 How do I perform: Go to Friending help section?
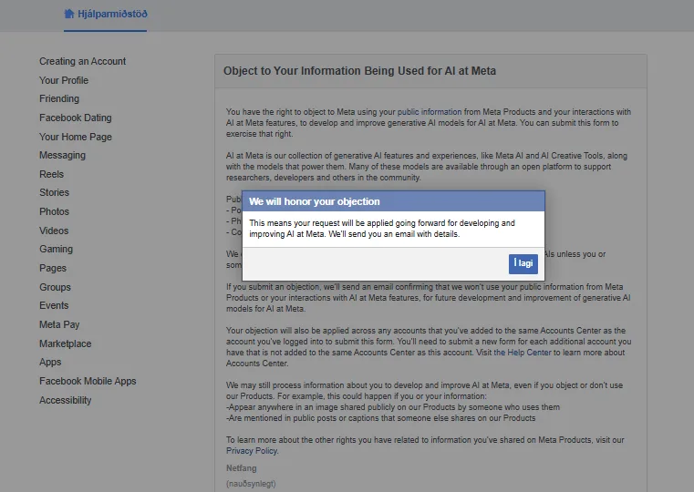coord(59,99)
